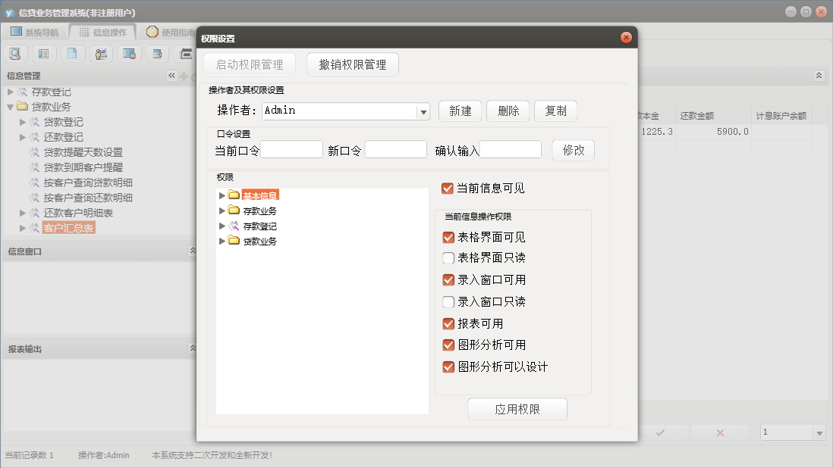Click the form list view toolbar icon
833x468 pixels.
[43, 54]
